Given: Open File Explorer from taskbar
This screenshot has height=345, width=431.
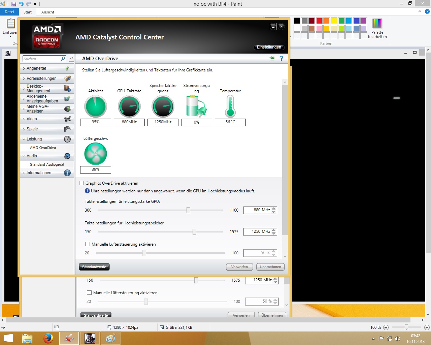Looking at the screenshot, I should tap(27, 338).
